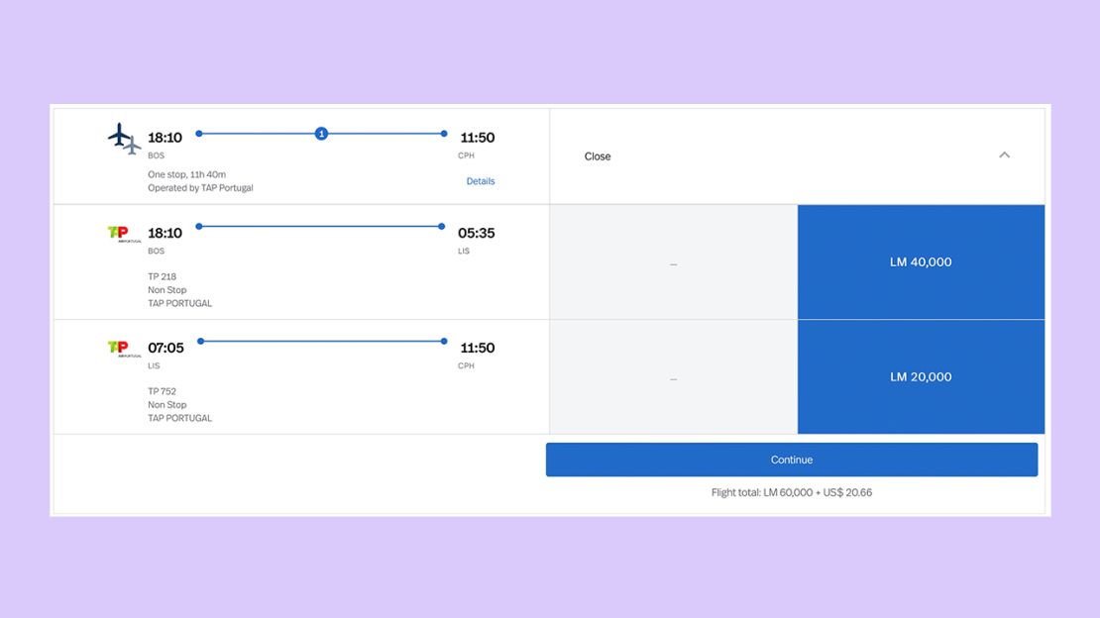This screenshot has width=1100, height=618.
Task: Click TAP PORTUGAL text under TP 218
Action: 179,303
